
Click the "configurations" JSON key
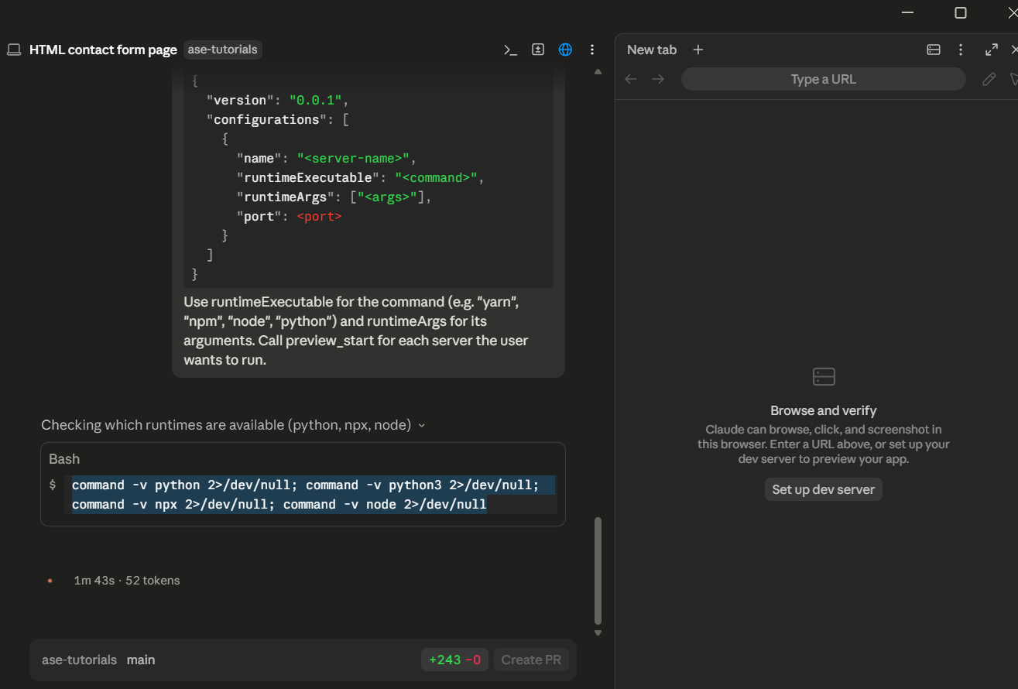[266, 120]
